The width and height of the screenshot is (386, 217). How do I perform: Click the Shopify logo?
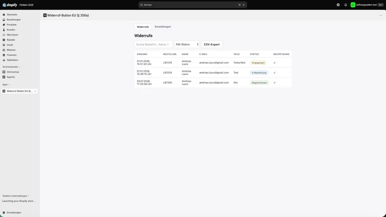tap(10, 5)
